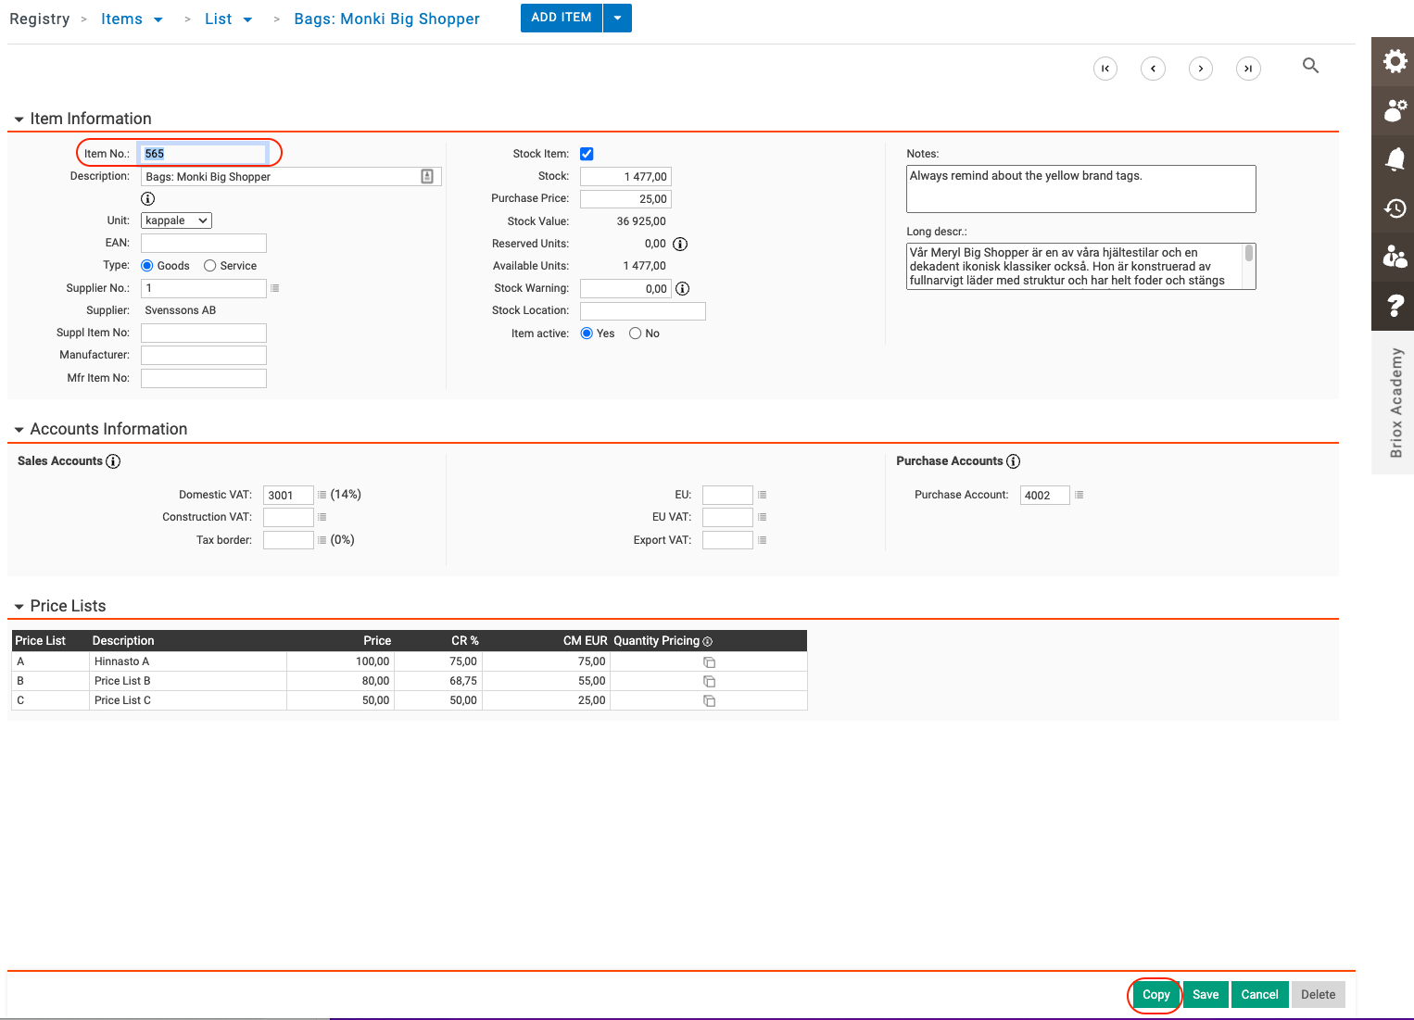Show info about Reserved Units

click(x=680, y=245)
